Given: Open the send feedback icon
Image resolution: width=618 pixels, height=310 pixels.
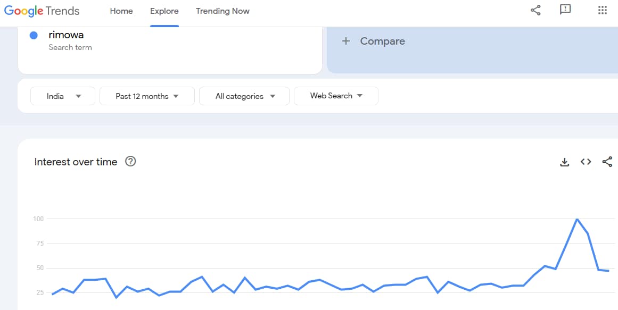Looking at the screenshot, I should pos(565,10).
